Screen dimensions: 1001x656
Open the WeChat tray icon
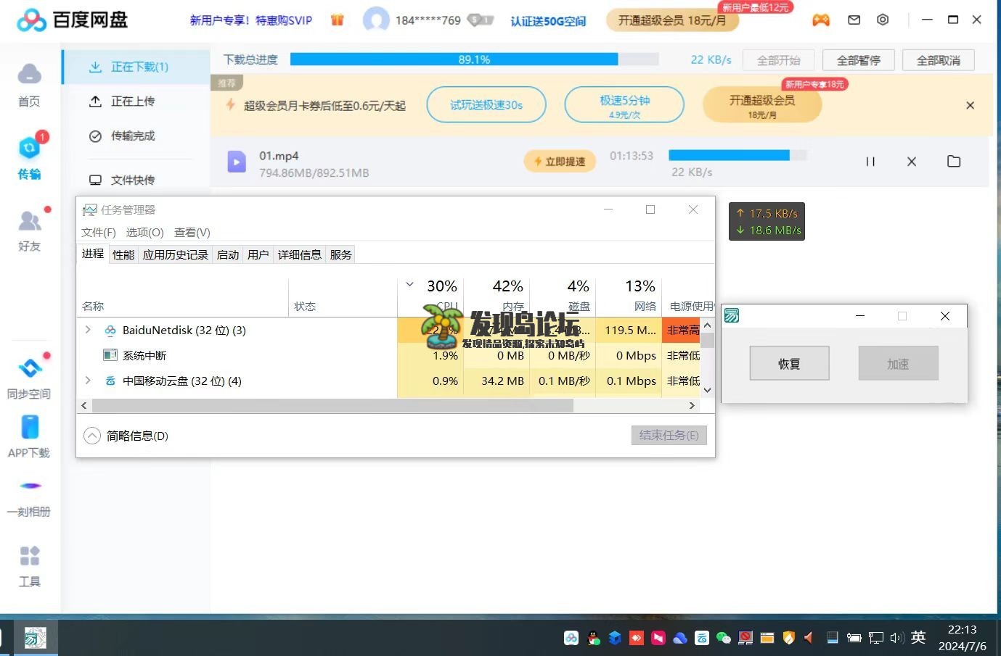[x=724, y=638]
